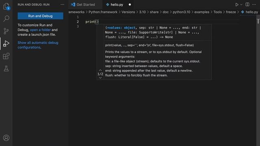Open the freeze breadcrumb segment
This screenshot has width=260, height=146.
[x=231, y=12]
